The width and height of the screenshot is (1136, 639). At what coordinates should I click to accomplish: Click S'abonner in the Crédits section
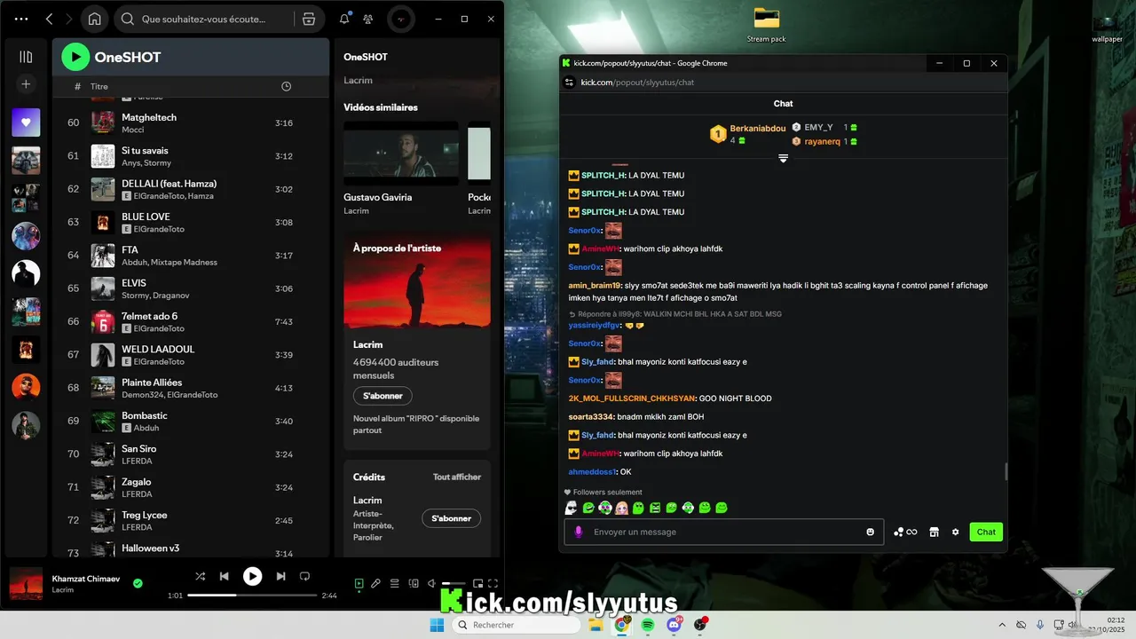(451, 518)
